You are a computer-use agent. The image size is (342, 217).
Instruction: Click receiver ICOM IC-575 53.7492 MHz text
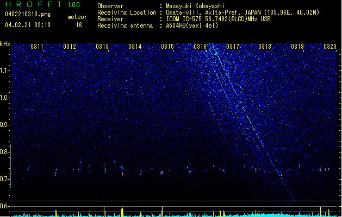219,19
